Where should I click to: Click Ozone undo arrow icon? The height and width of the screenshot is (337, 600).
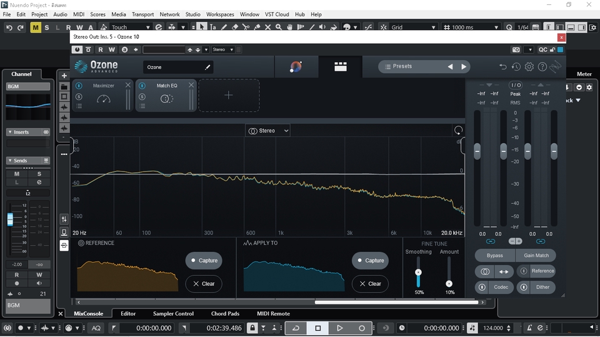pyautogui.click(x=502, y=67)
